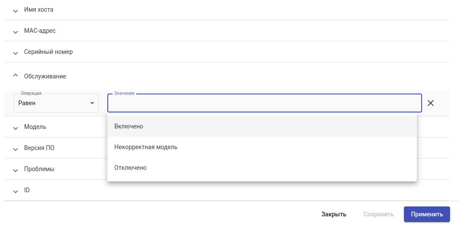Click the Обслуживание section title
Viewport: 463px width, 228px height.
tap(45, 76)
